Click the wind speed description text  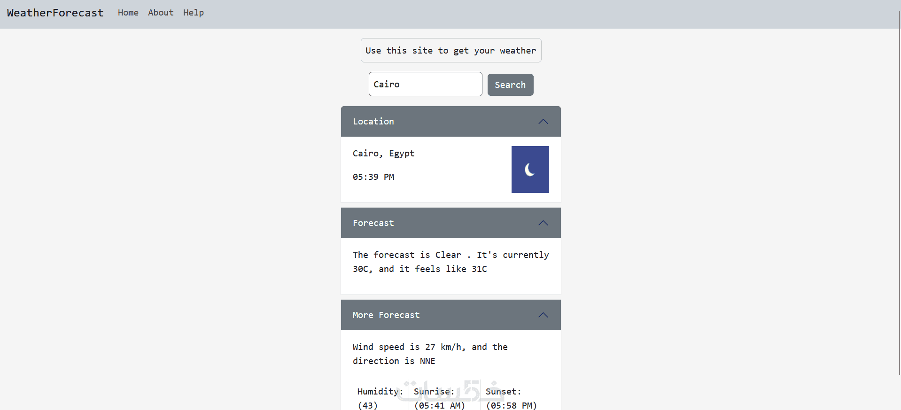(x=430, y=354)
